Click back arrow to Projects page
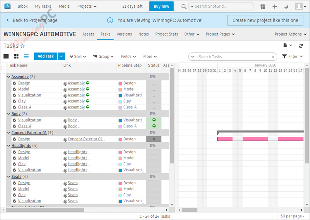Image resolution: width=310 pixels, height=220 pixels. pyautogui.click(x=7, y=20)
